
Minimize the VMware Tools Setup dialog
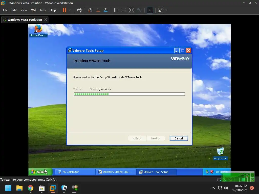(x=177, y=51)
